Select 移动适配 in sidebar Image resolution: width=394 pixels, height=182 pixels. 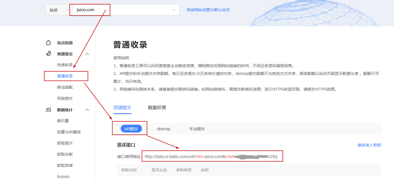65,87
